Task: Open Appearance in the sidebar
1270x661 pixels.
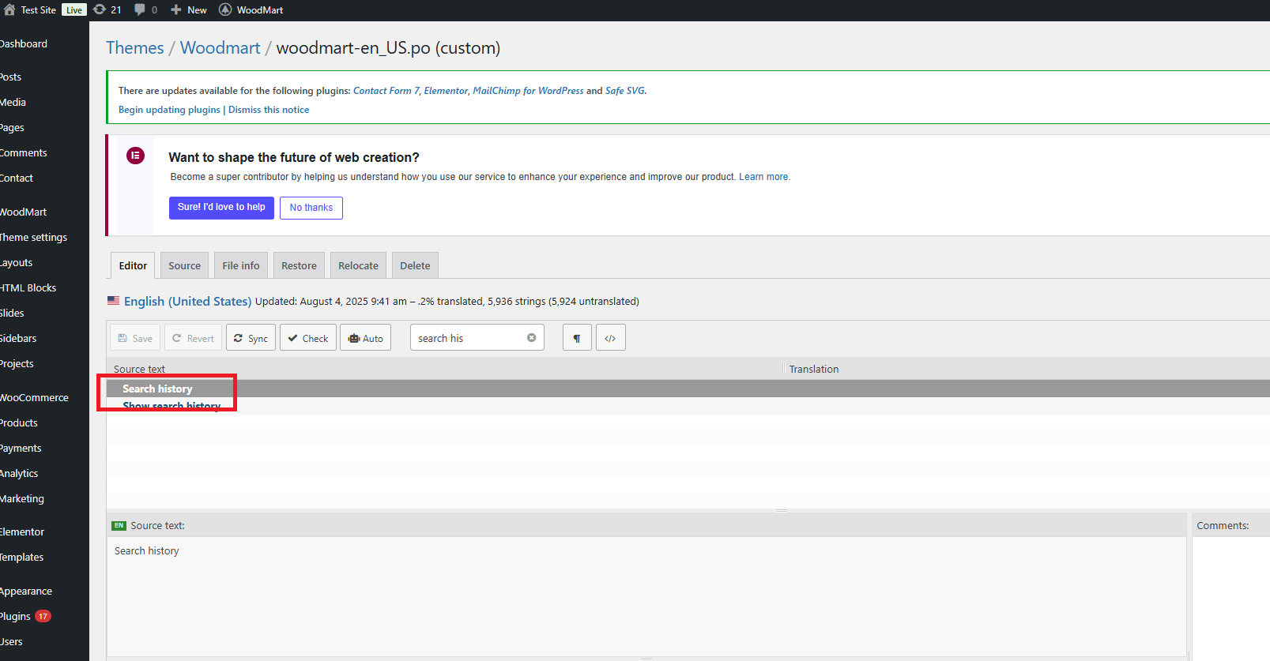Action: 26,591
